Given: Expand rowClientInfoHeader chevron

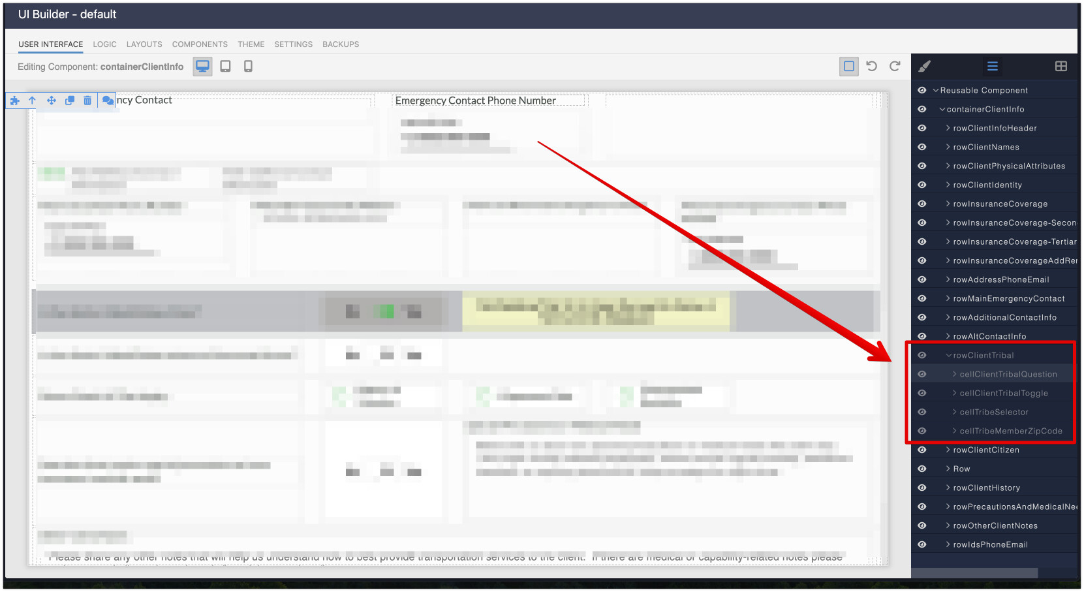Looking at the screenshot, I should [x=948, y=128].
